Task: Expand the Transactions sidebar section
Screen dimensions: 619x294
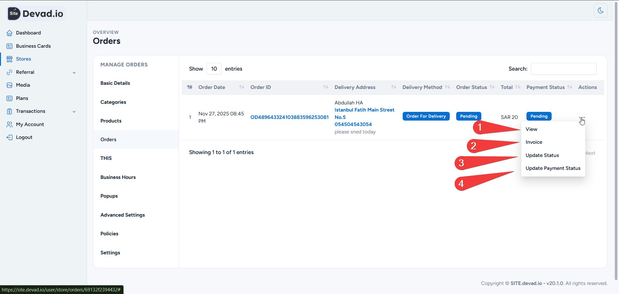Action: point(74,111)
